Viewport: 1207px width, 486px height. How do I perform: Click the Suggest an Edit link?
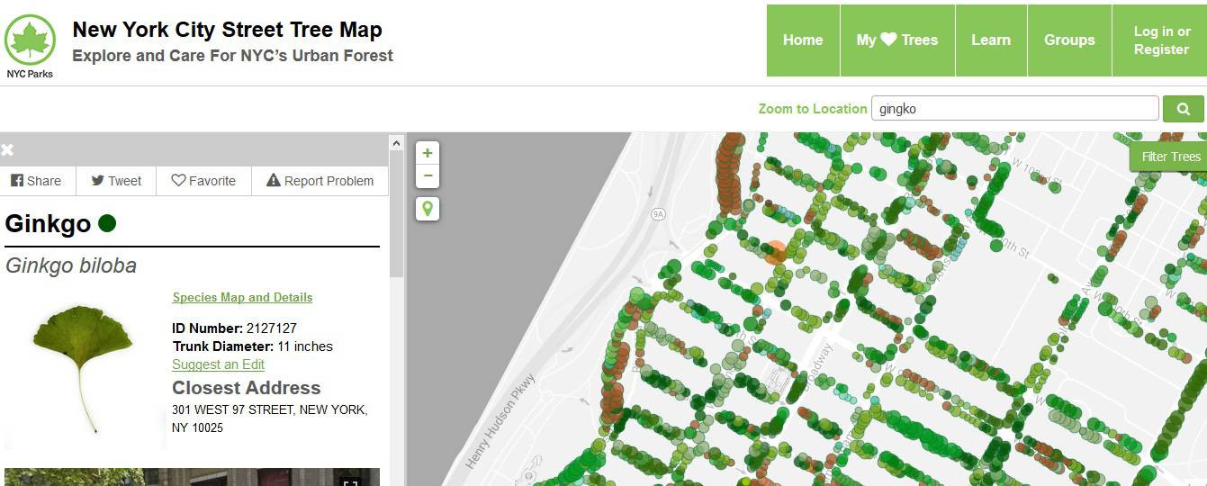[x=218, y=364]
